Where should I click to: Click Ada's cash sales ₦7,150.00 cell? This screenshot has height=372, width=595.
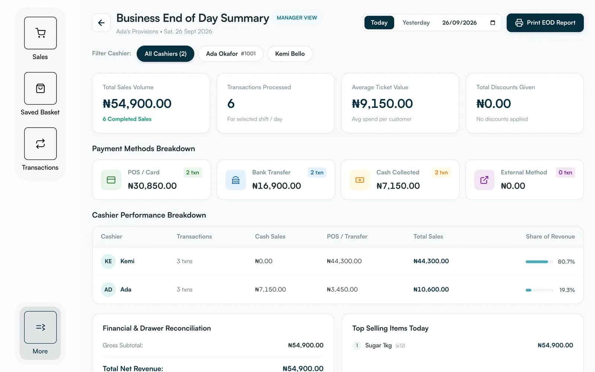270,289
